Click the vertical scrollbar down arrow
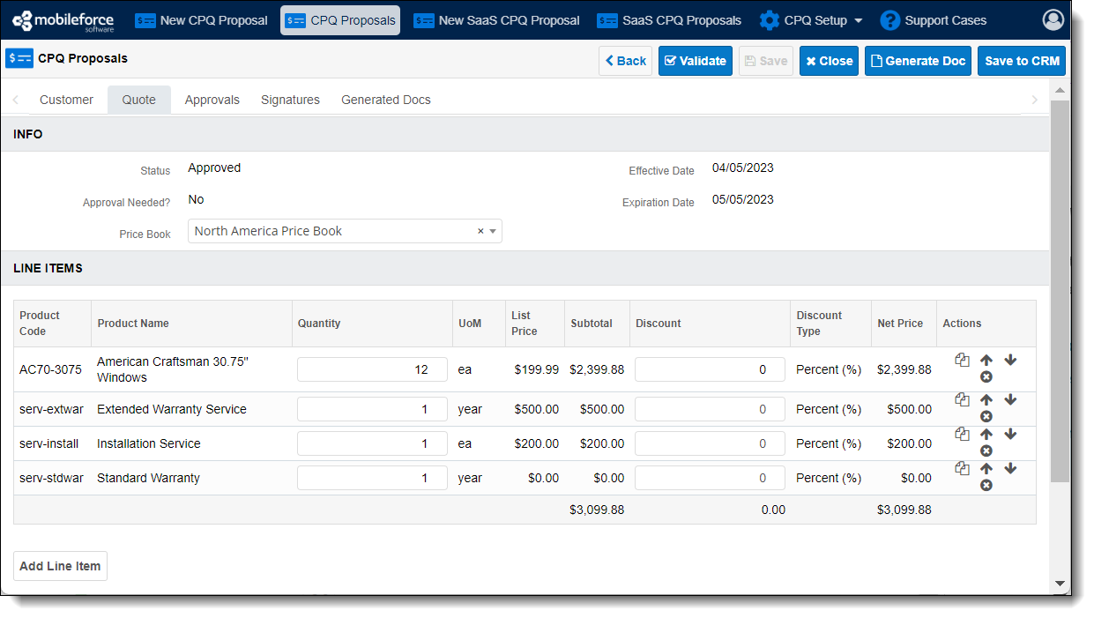The width and height of the screenshot is (1094, 618). click(1060, 584)
